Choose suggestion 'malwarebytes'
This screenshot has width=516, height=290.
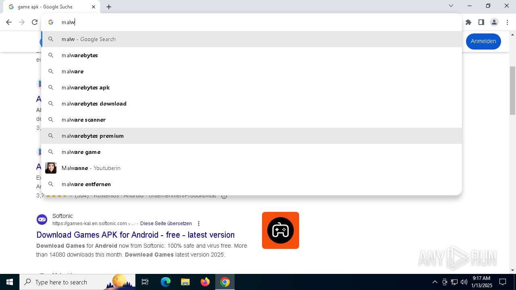pos(252,55)
